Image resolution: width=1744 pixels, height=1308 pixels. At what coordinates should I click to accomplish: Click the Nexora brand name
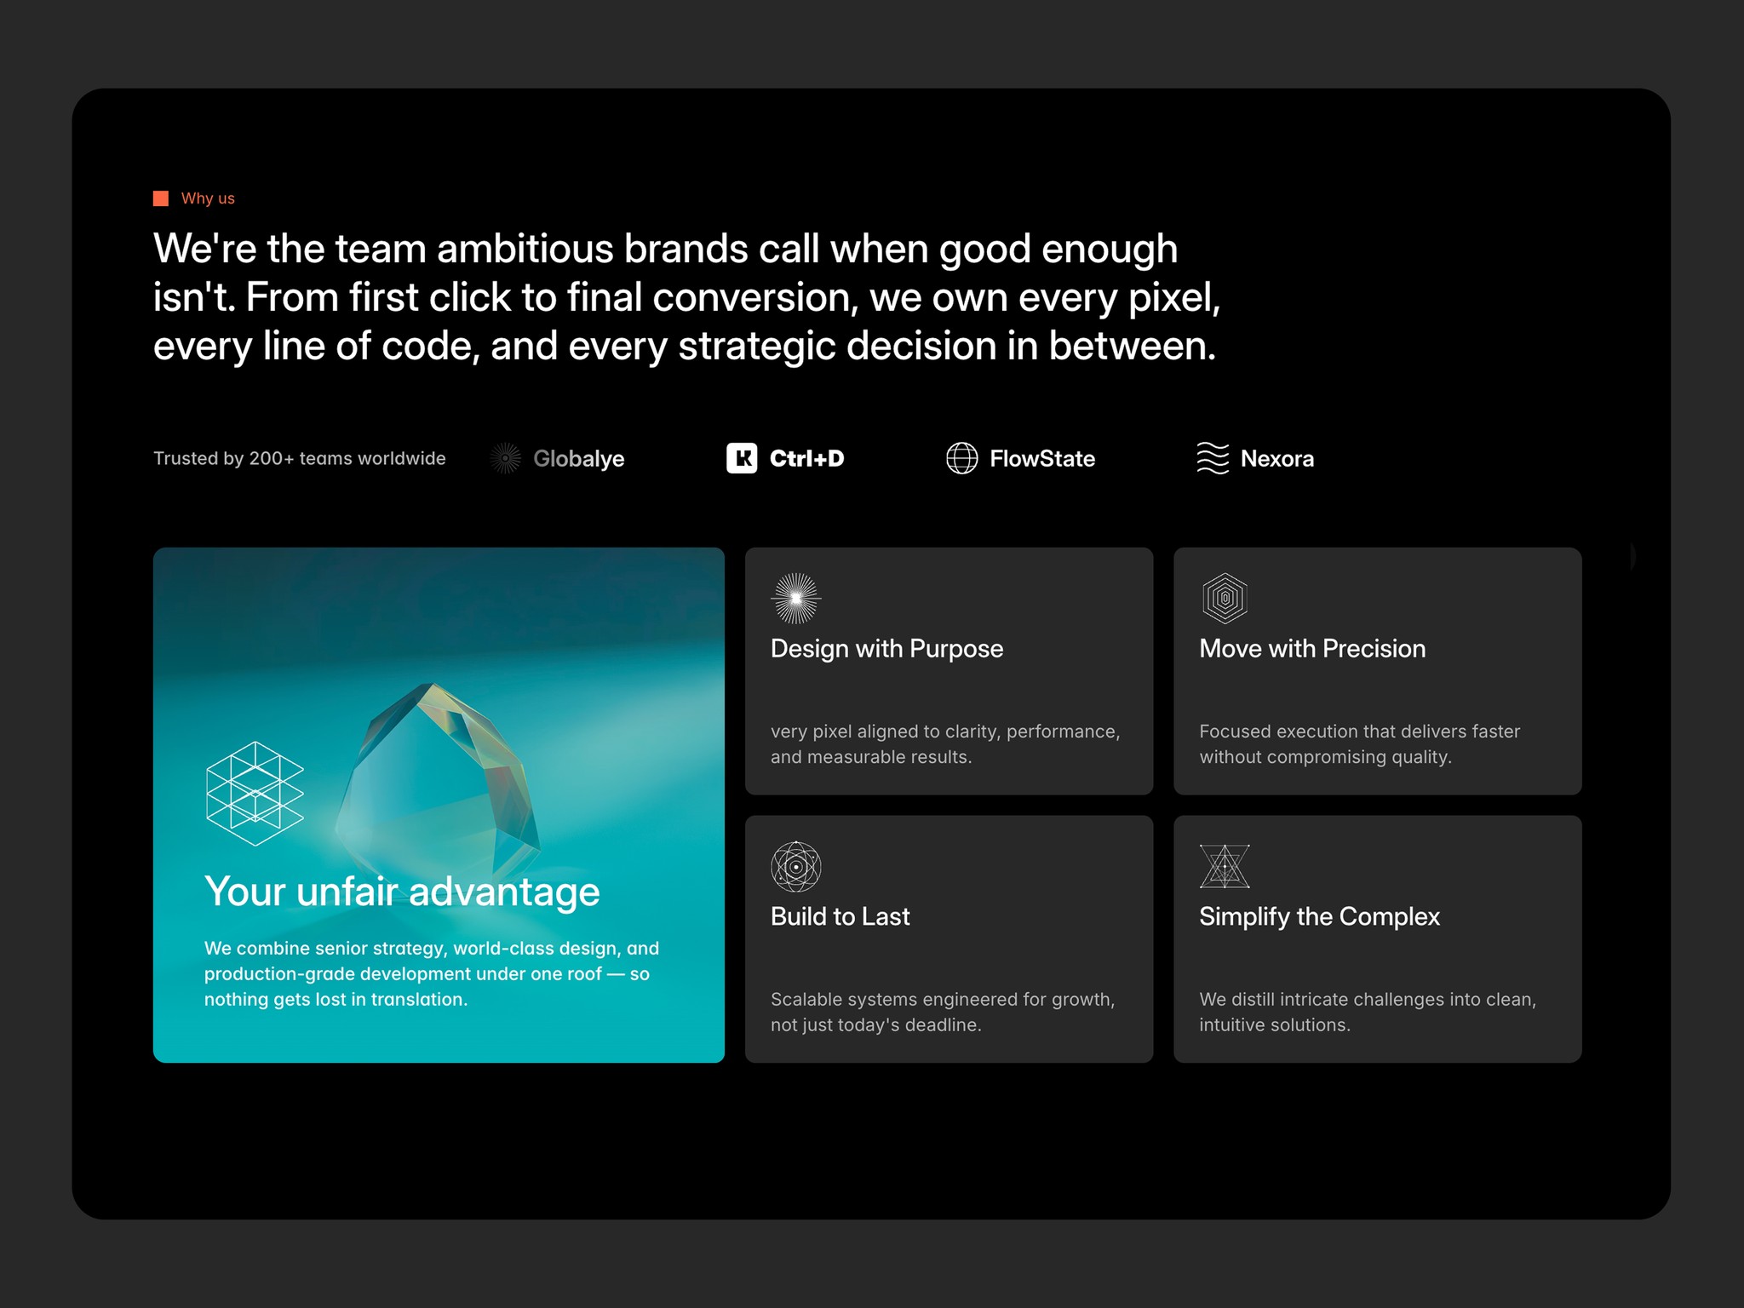click(x=1276, y=459)
